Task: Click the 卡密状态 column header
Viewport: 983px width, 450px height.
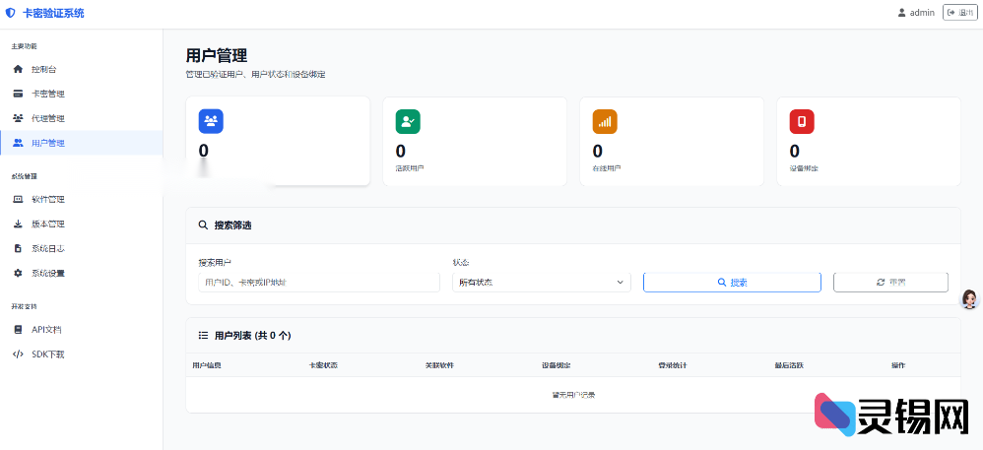Action: pyautogui.click(x=323, y=365)
